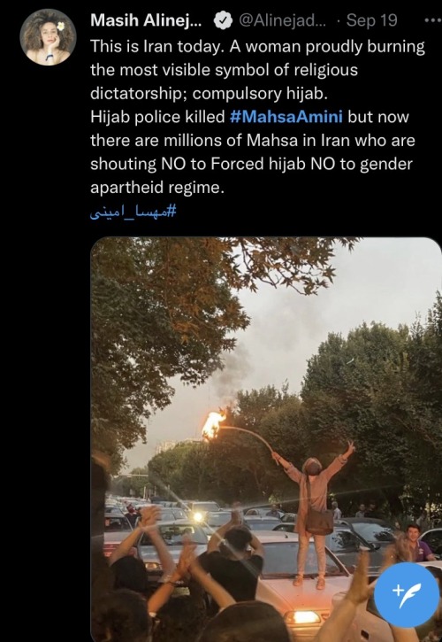Click the tweet line 'dictatorship; compulsory hijab.'
The height and width of the screenshot is (642, 442).
pos(209,94)
